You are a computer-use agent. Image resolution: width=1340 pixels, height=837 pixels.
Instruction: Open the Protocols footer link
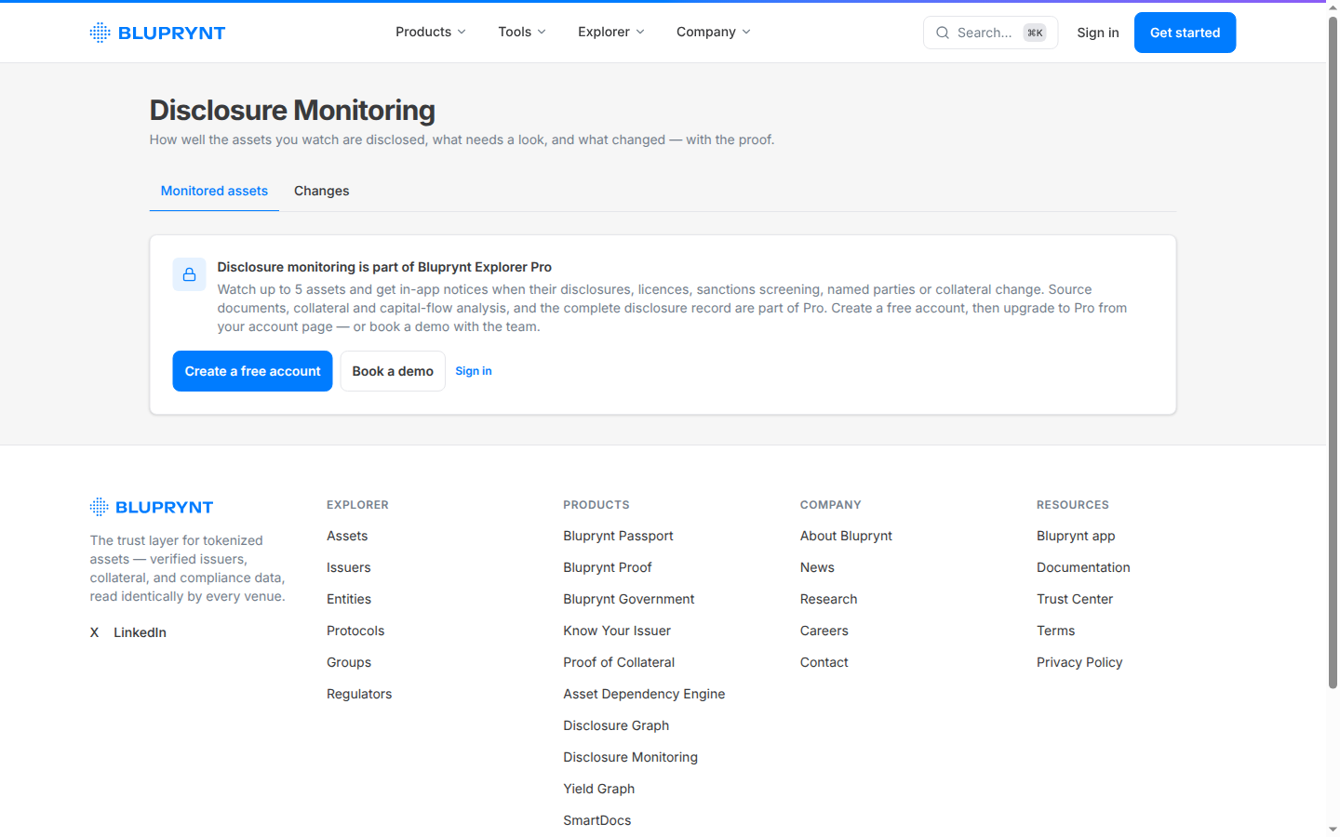pos(355,631)
